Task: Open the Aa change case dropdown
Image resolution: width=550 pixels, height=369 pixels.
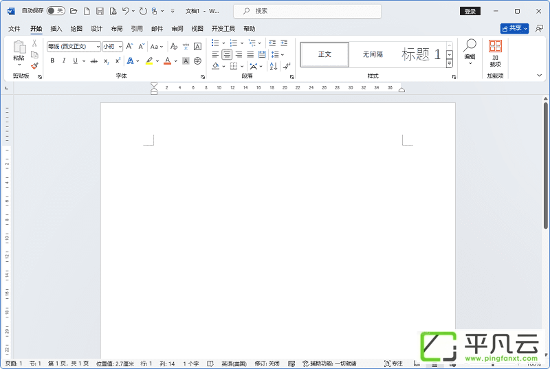Action: [x=157, y=47]
